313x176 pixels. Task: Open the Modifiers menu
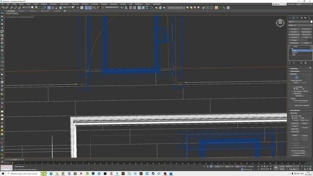pos(44,4)
